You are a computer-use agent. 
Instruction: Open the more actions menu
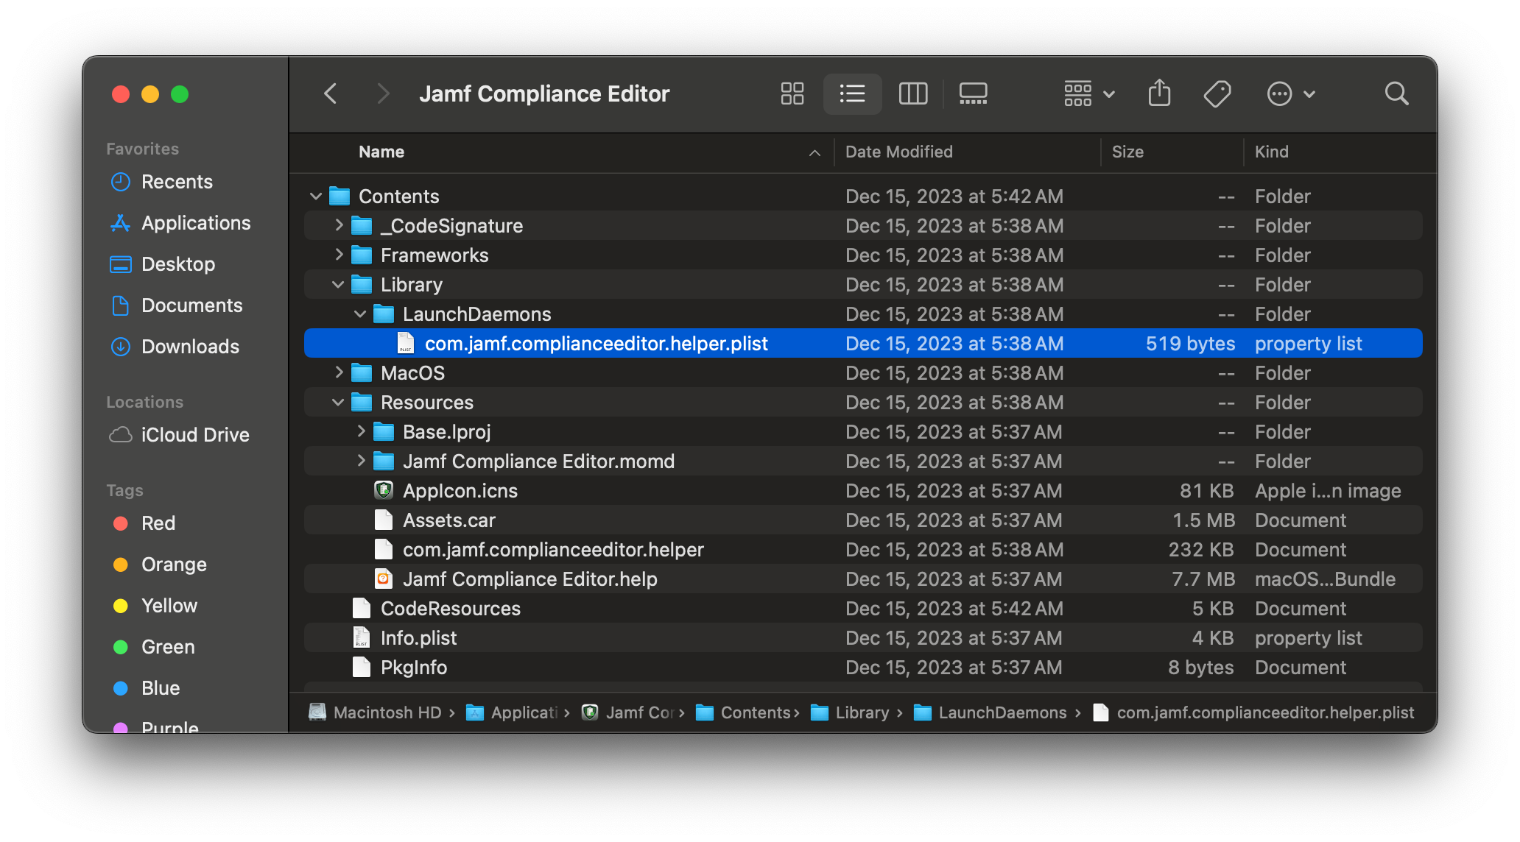click(x=1290, y=93)
